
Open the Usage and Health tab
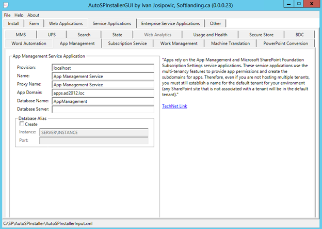pos(210,35)
